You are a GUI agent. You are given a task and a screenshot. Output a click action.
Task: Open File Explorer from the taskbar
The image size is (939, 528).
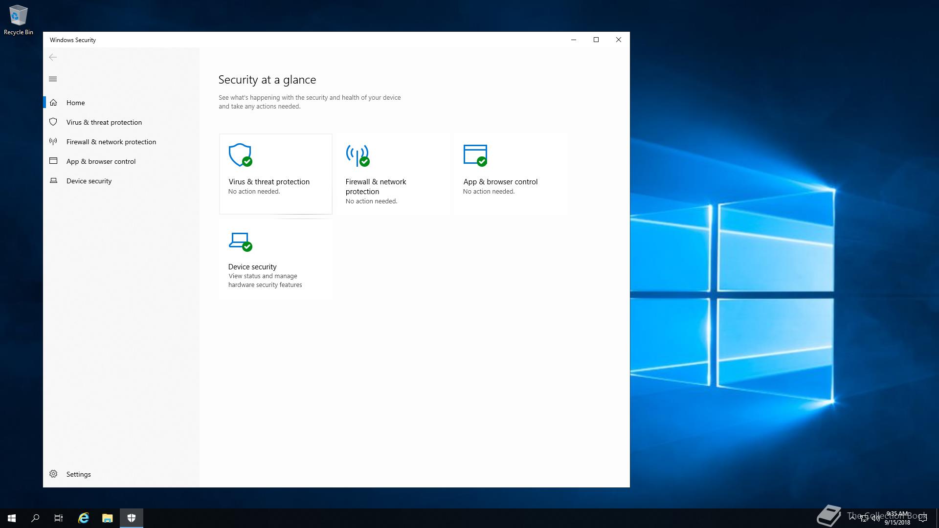(107, 518)
